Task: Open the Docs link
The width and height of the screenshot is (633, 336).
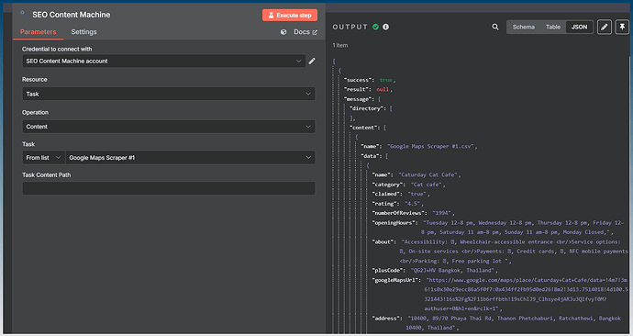Action: pos(305,32)
